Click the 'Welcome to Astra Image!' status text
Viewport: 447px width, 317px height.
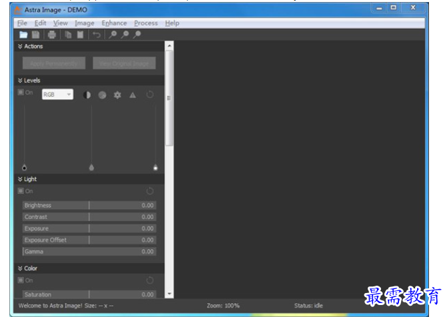point(51,306)
